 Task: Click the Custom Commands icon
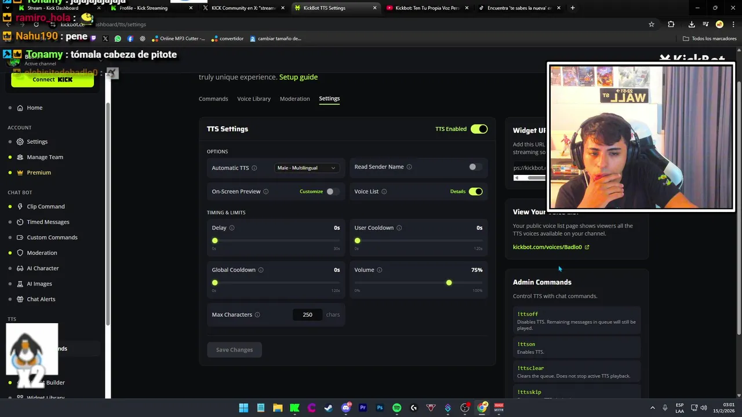point(20,237)
